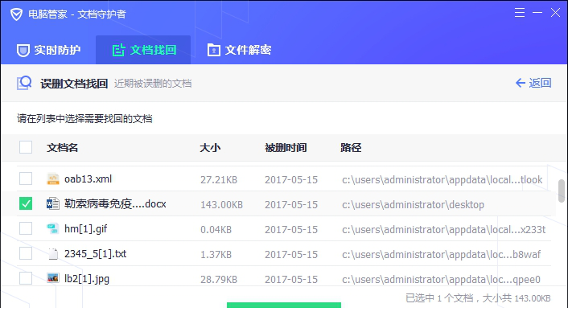Click the path ending in ...tlook
Viewport: 568px width, 320px height.
coord(442,180)
